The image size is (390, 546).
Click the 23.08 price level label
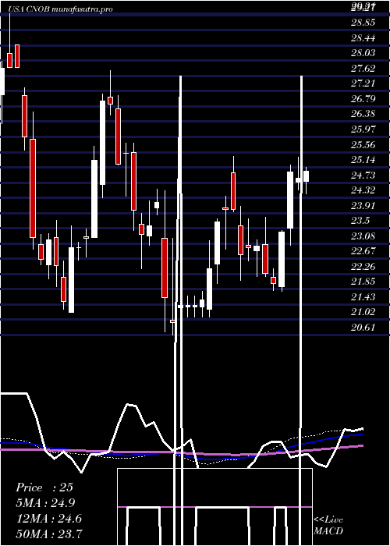363,236
